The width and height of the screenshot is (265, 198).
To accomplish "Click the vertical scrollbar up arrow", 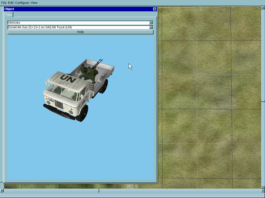I will (263, 7).
